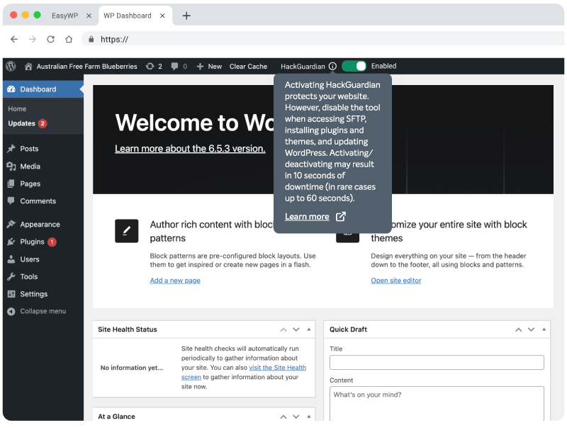The image size is (567, 428).
Task: Click the Add a new page link
Action: 175,281
